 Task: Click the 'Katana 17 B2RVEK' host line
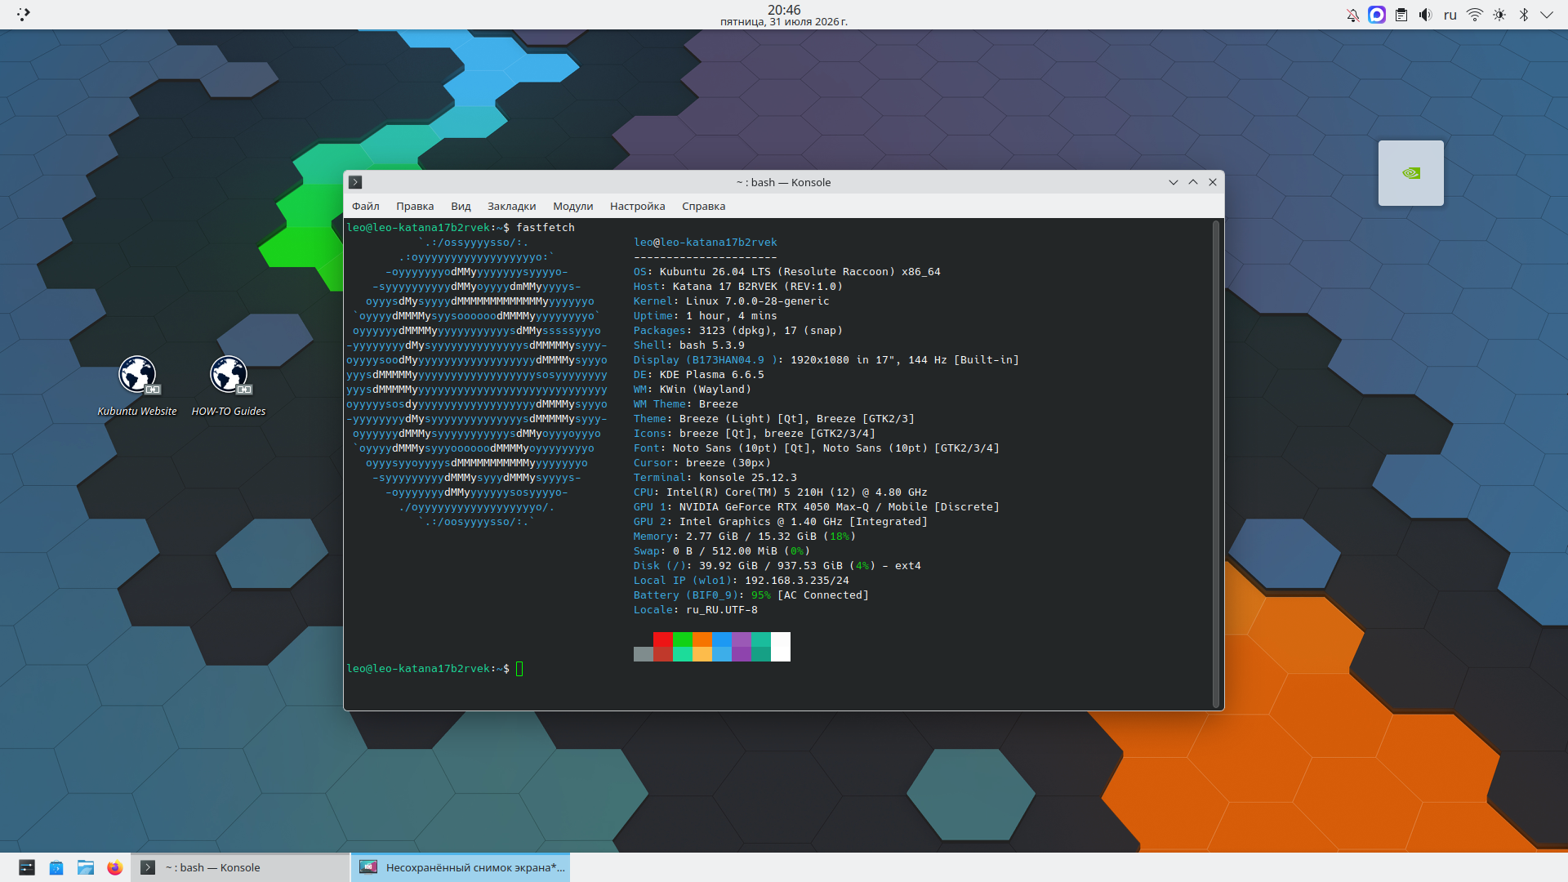tap(738, 287)
